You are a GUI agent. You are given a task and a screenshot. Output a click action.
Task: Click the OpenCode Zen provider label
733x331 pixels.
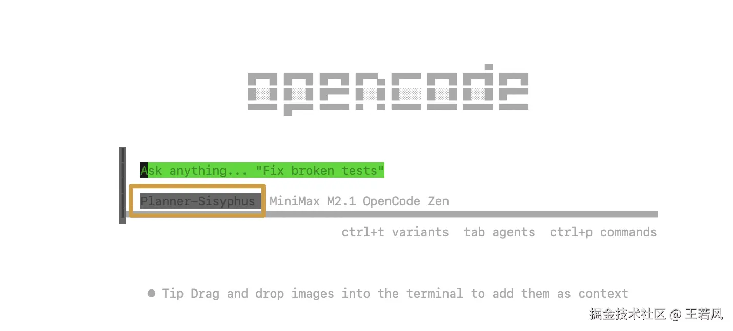tap(406, 201)
